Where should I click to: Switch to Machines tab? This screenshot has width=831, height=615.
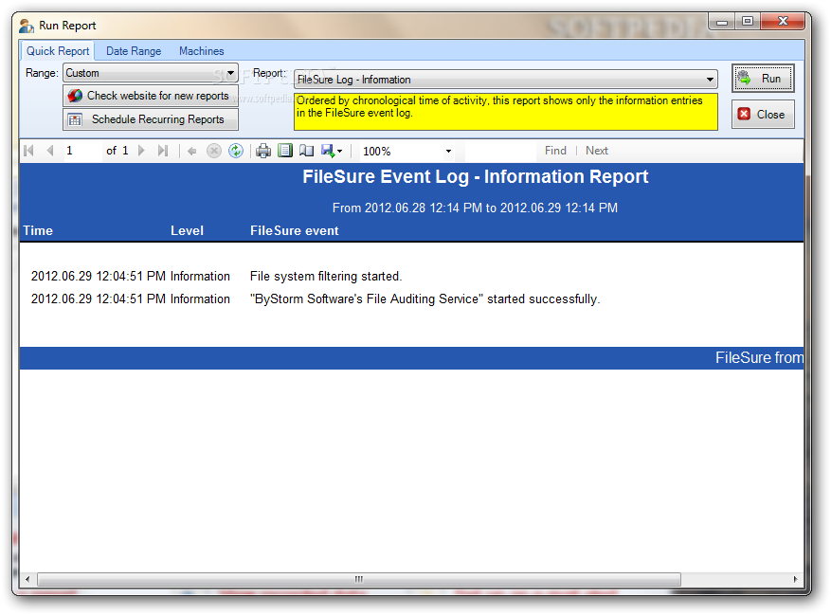(202, 51)
